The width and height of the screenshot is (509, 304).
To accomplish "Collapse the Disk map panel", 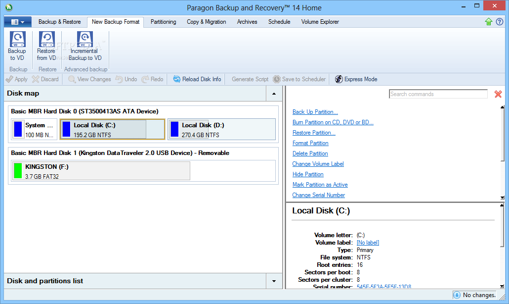I will (x=274, y=94).
